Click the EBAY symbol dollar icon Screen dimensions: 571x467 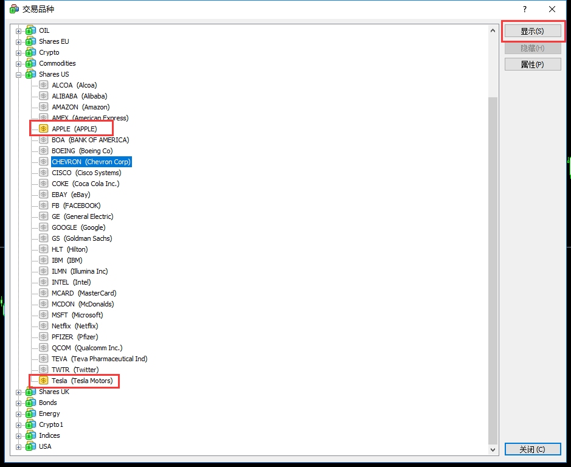pyautogui.click(x=44, y=194)
